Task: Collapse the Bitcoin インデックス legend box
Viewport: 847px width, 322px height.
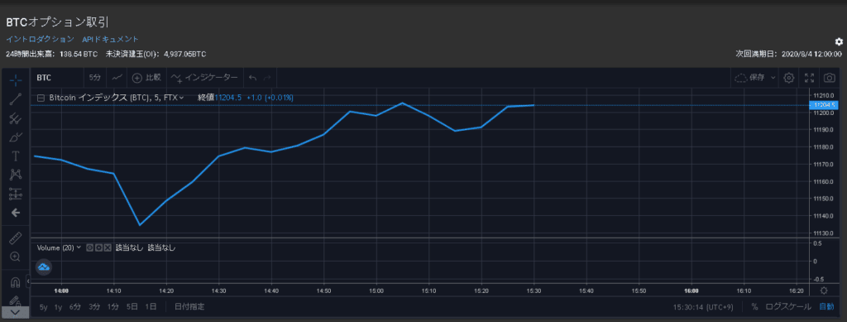Action: 40,98
